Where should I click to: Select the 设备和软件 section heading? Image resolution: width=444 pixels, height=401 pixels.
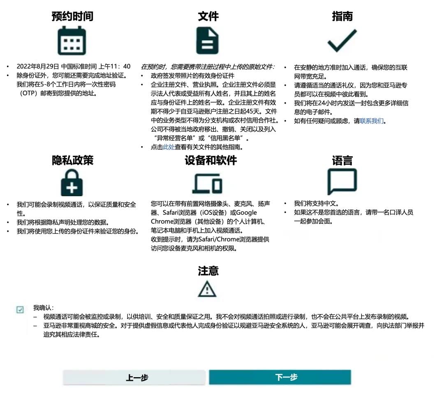point(210,160)
